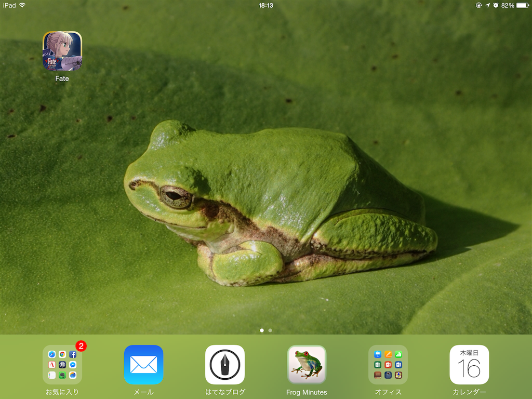
Task: Tap the 82% battery percentage text
Action: pos(508,5)
